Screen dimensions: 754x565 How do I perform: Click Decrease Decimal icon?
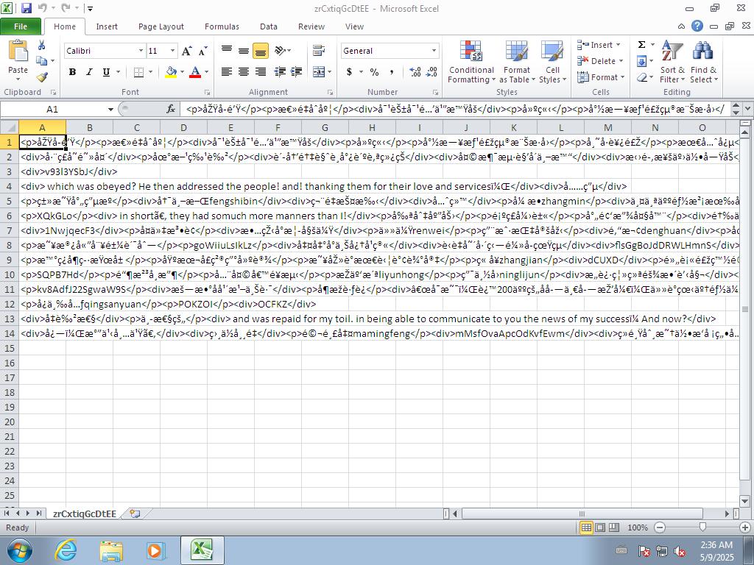tap(431, 72)
